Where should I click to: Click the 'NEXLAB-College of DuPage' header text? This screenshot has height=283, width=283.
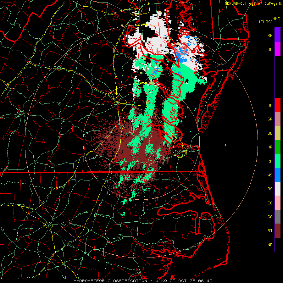point(252,3)
